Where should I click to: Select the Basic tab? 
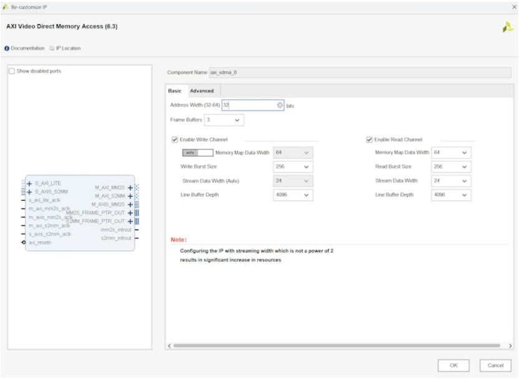point(175,91)
